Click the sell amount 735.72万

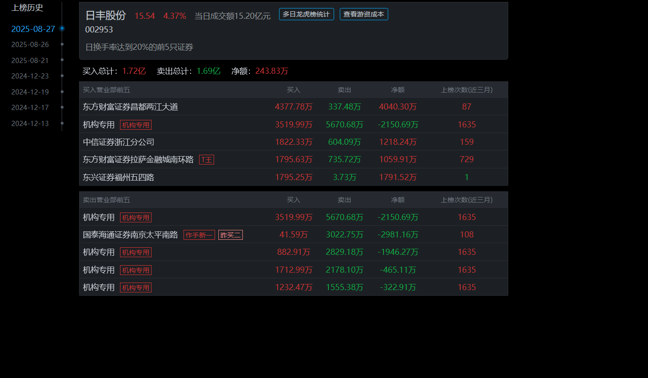(344, 159)
